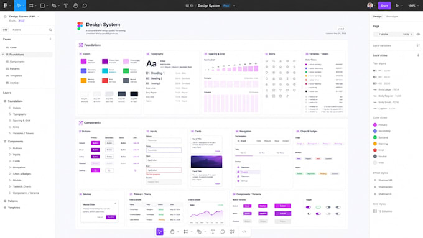
Task: Select the Comment tool in top toolbar
Action: click(85, 6)
